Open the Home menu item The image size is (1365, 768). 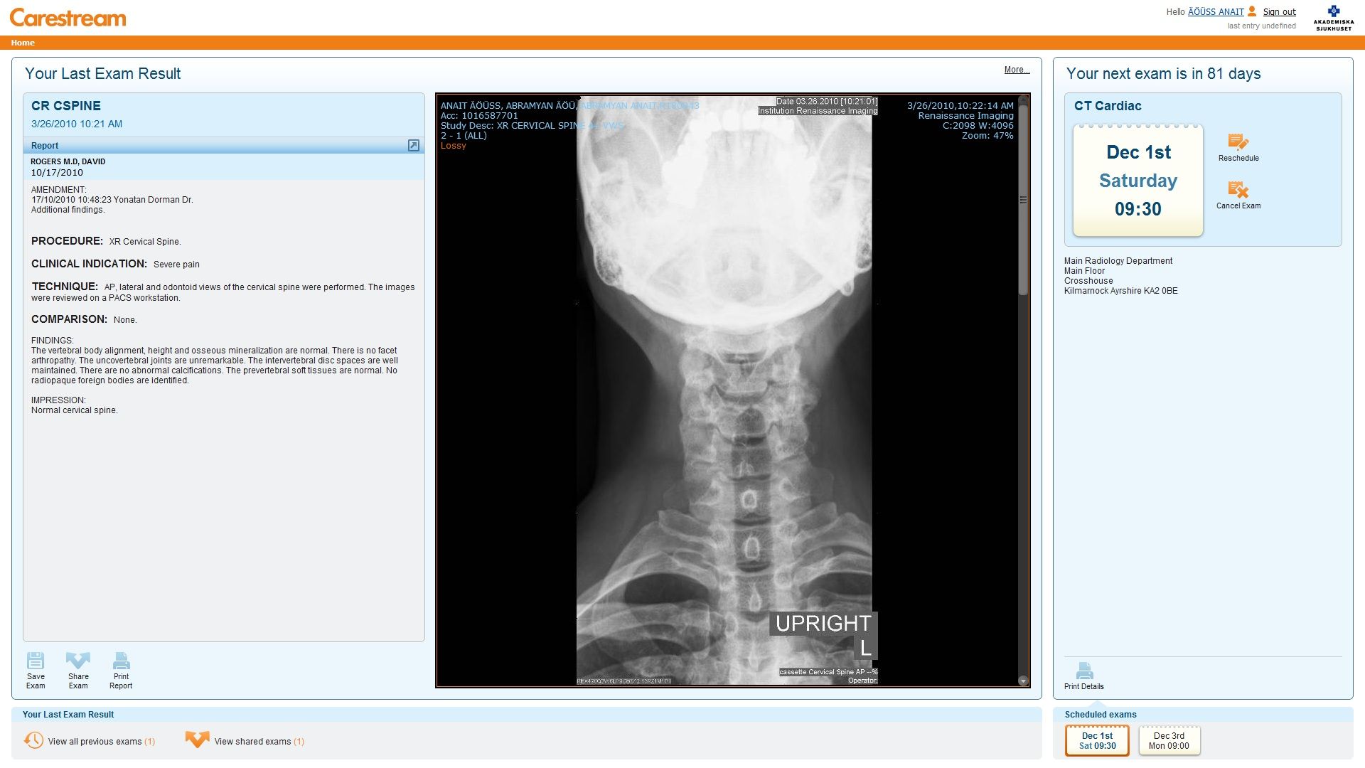(x=23, y=43)
